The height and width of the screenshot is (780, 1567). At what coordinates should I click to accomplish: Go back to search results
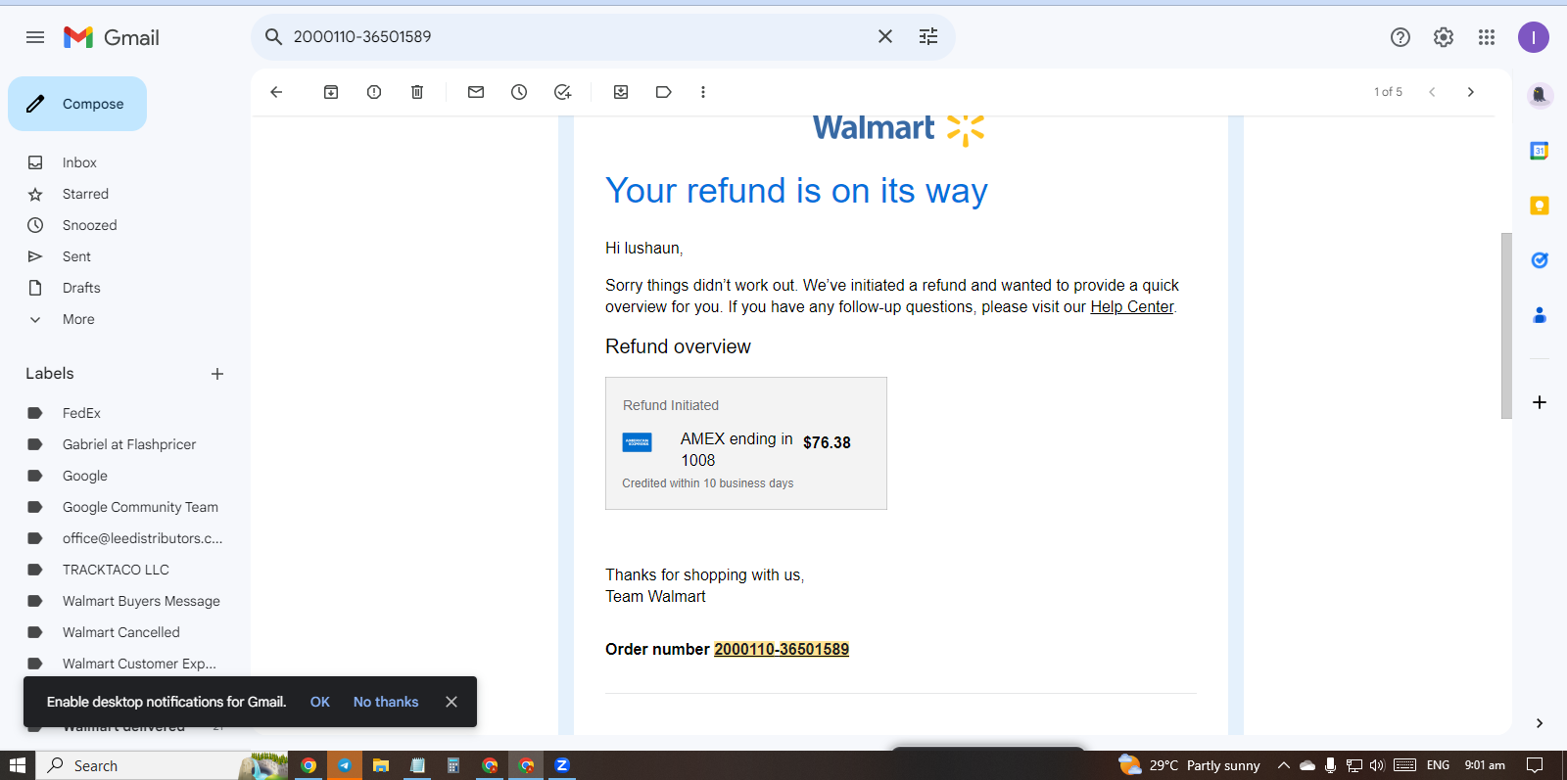[276, 92]
